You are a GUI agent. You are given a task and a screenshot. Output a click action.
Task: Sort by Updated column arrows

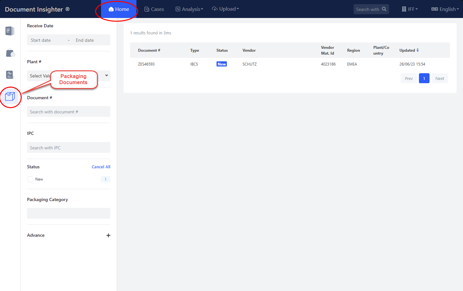pyautogui.click(x=417, y=50)
